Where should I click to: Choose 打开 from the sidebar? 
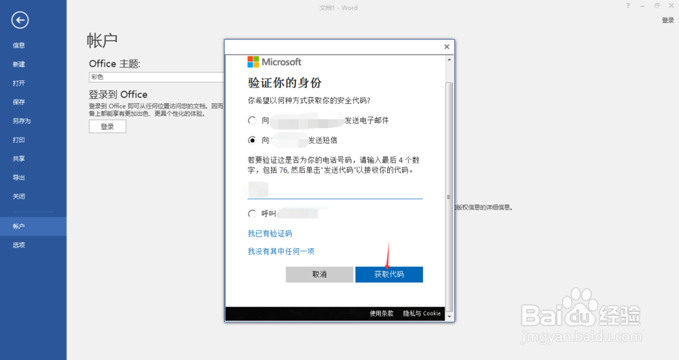18,83
